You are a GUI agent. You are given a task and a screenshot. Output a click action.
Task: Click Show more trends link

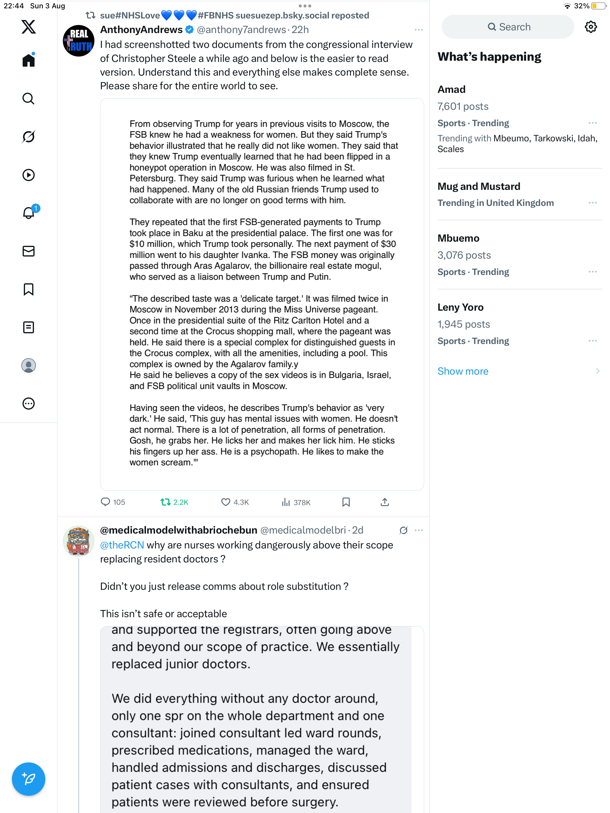tap(463, 371)
